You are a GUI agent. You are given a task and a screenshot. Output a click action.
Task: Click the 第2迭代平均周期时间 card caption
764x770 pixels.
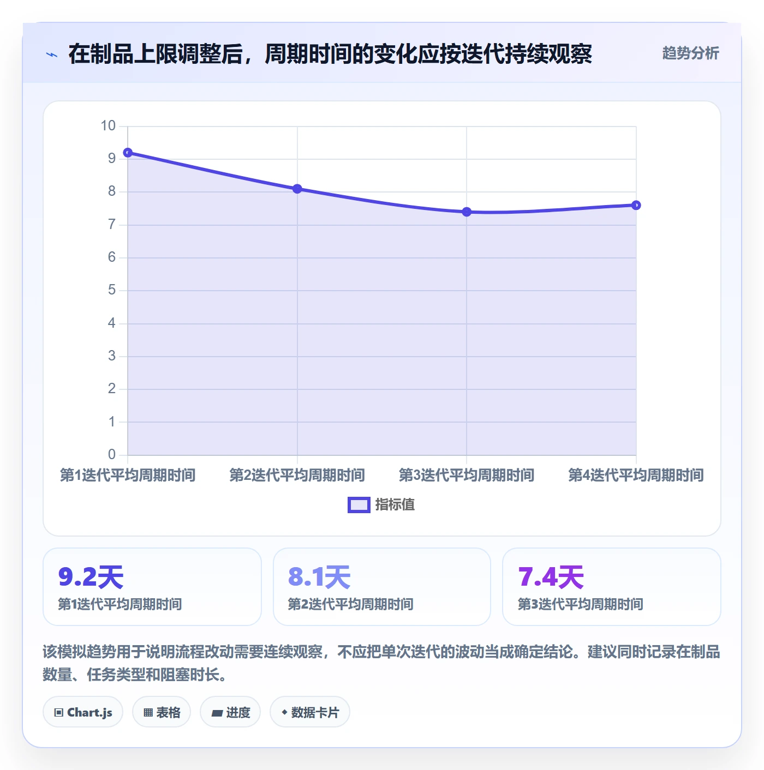pos(350,604)
